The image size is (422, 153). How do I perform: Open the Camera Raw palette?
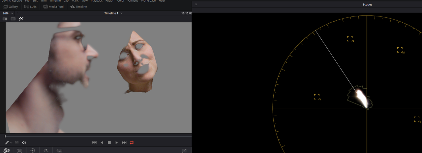point(7,150)
